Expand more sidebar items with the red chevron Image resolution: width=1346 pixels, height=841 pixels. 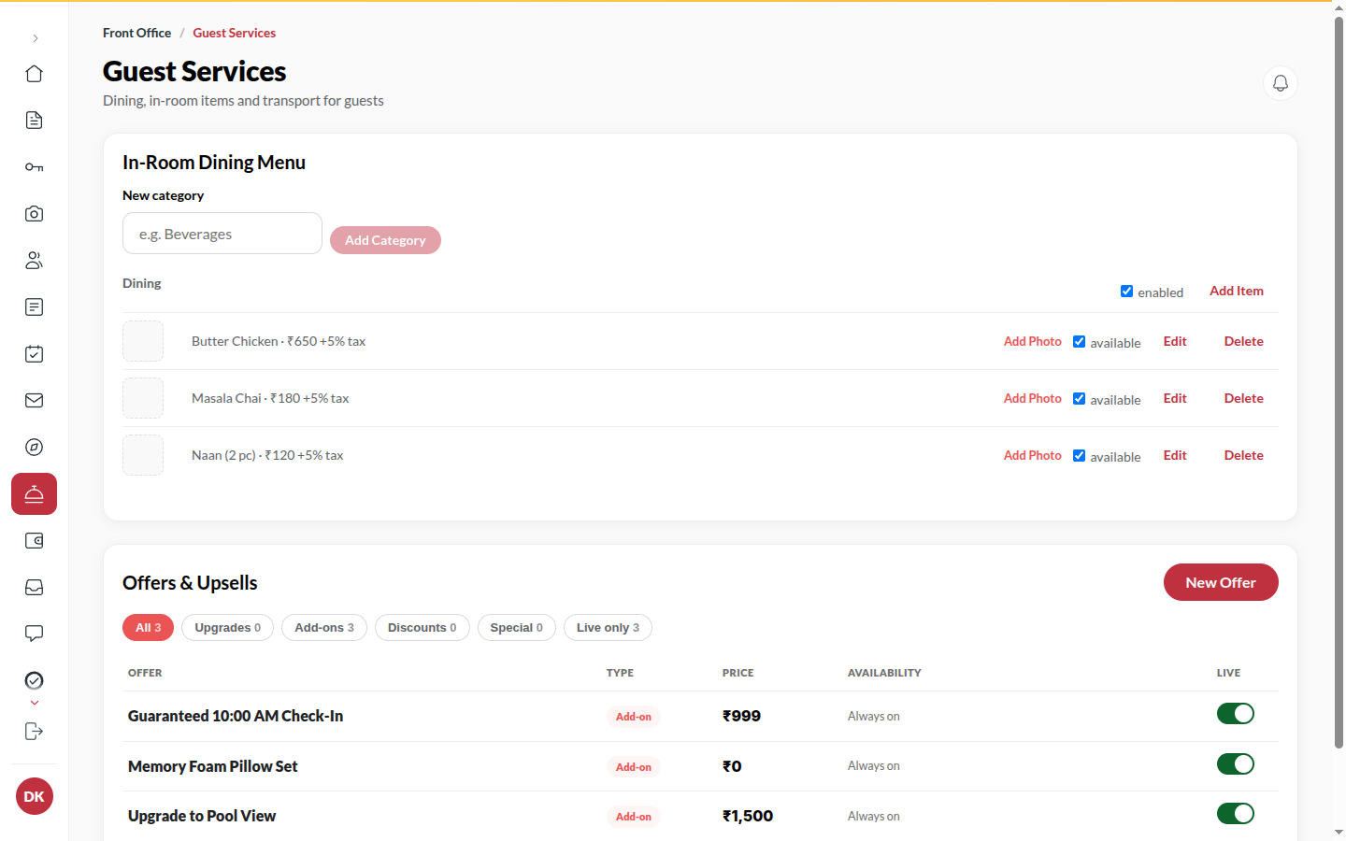tap(35, 703)
